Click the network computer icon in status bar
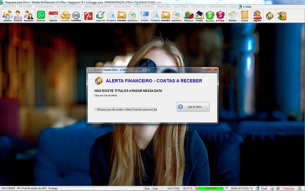Screen dimensions: 305x191 pos(278,188)
